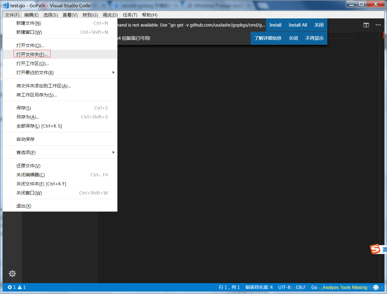Open the 选择(S) menu
Screen dimensions: 387x294
tap(51, 15)
